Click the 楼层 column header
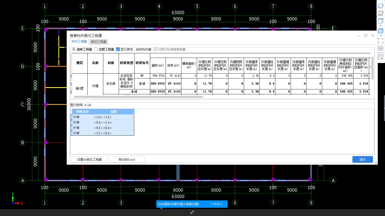 point(80,63)
